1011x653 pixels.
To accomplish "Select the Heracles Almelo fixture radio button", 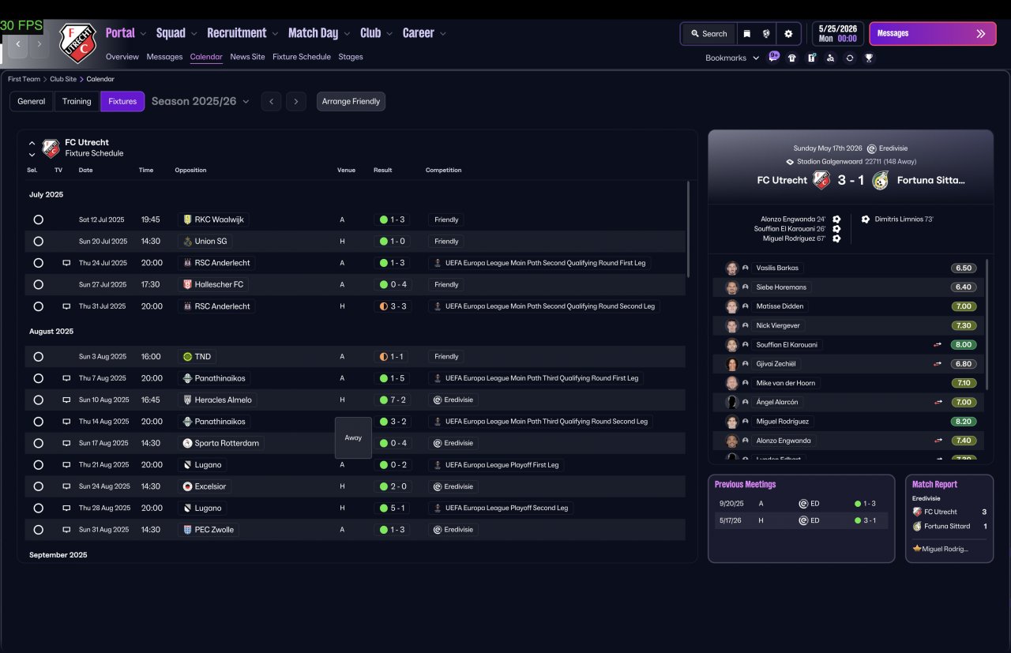I will tap(38, 400).
